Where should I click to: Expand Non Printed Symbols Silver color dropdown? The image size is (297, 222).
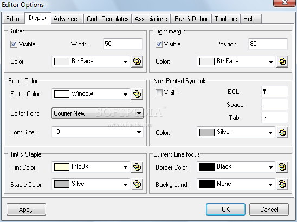[x=270, y=132]
